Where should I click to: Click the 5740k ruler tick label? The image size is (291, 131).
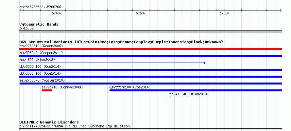pos(57,13)
